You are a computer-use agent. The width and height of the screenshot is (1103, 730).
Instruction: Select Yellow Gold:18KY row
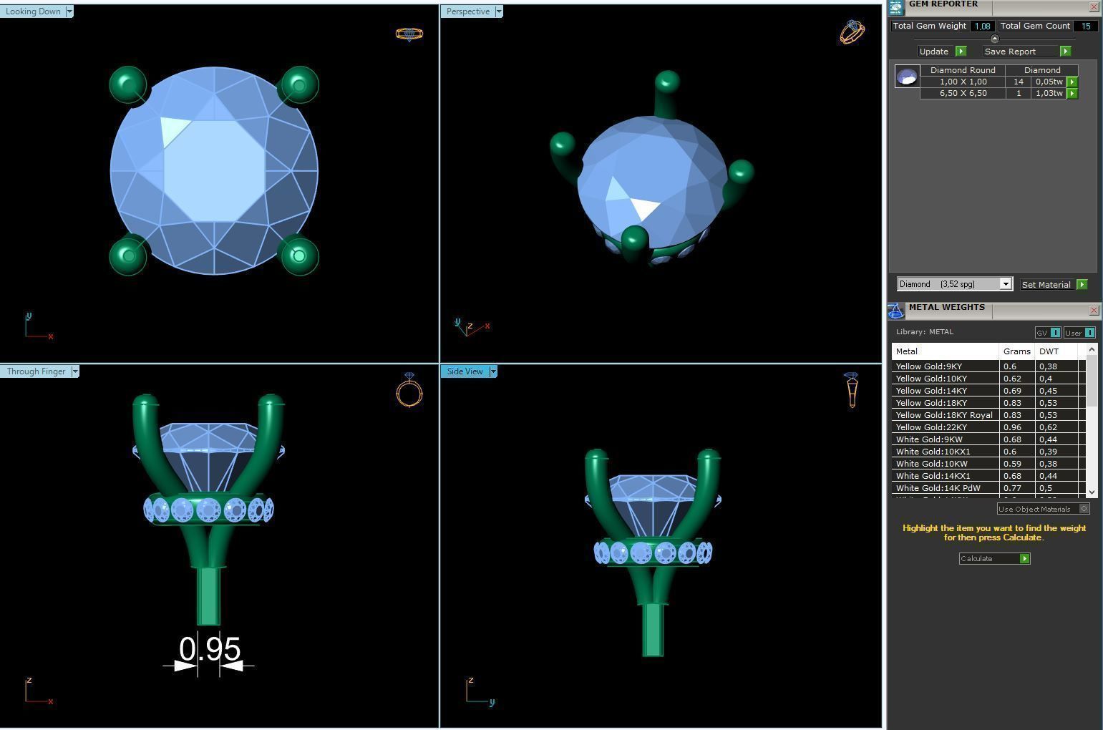[988, 403]
